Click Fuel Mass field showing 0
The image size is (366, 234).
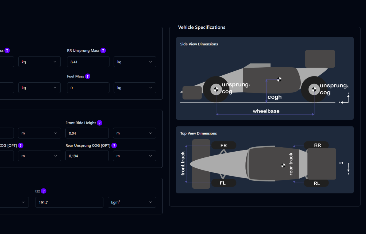click(88, 88)
